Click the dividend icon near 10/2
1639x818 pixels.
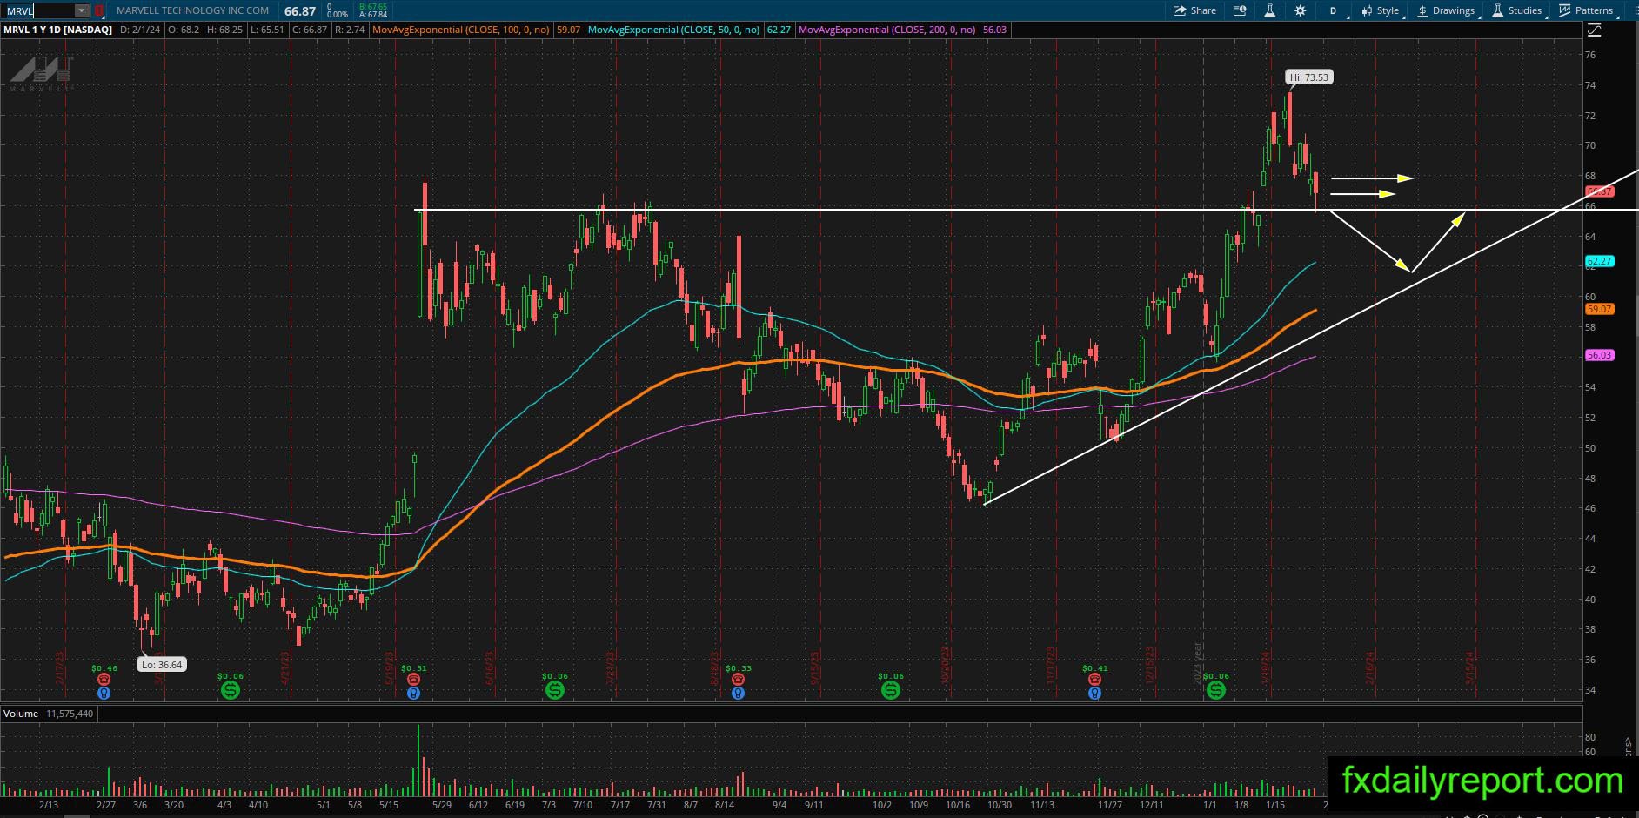891,690
